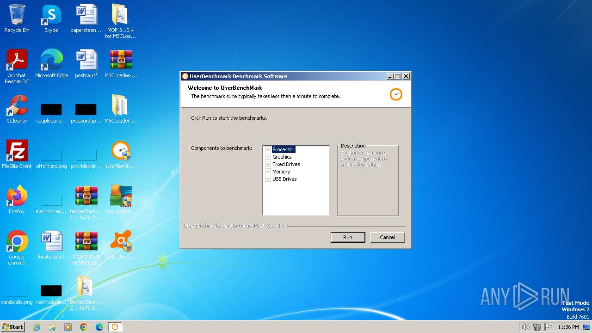Select the pastca.rtf document icon
Screen dimensions: 592x333
(86, 64)
